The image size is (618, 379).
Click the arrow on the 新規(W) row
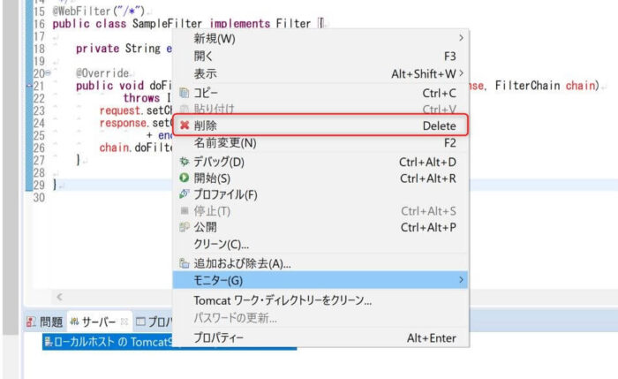click(461, 38)
